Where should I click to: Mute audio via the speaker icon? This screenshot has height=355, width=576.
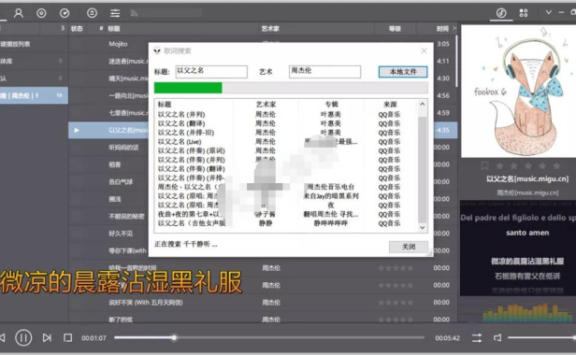pos(497,338)
